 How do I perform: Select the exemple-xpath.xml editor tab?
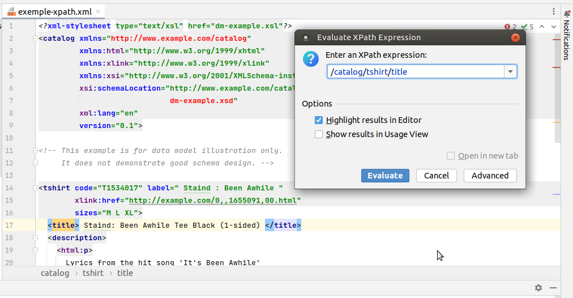click(x=54, y=12)
